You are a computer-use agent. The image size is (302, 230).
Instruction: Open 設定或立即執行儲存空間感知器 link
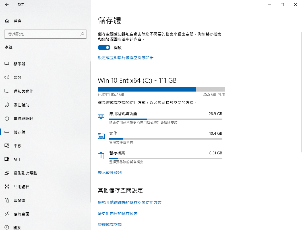[x=126, y=58]
